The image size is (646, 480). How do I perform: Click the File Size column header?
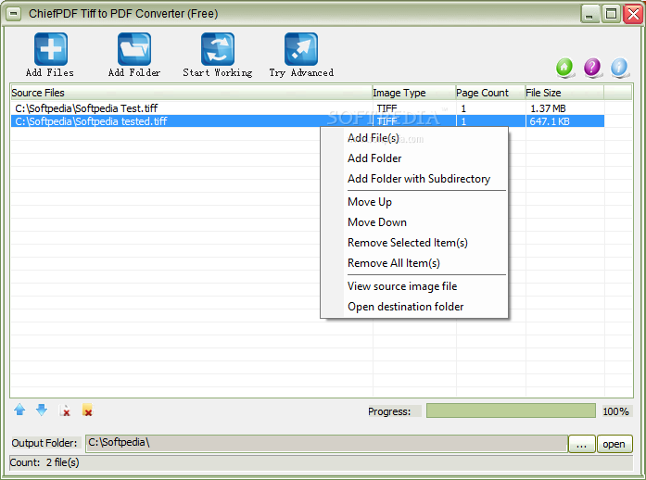pyautogui.click(x=564, y=93)
